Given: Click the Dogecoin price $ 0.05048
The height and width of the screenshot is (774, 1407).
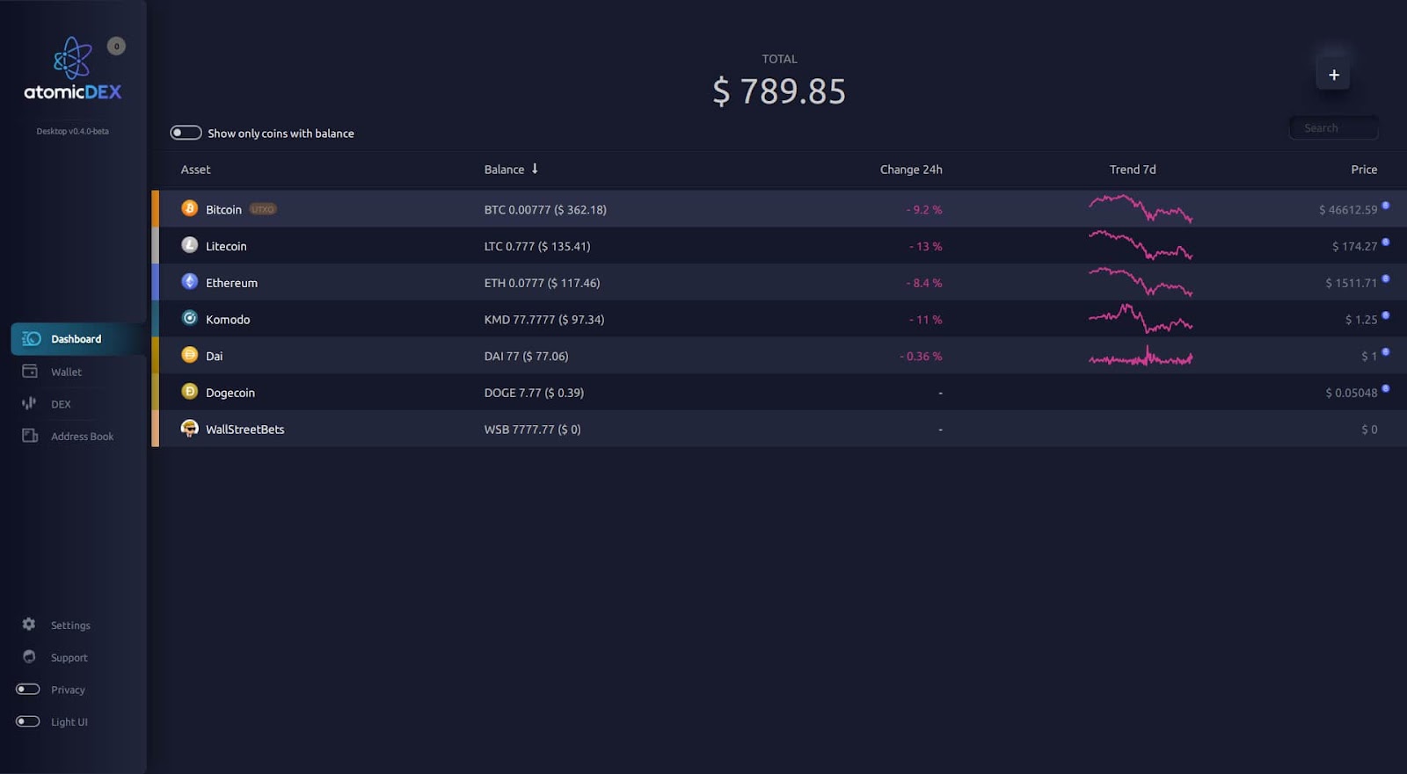Looking at the screenshot, I should [x=1352, y=393].
